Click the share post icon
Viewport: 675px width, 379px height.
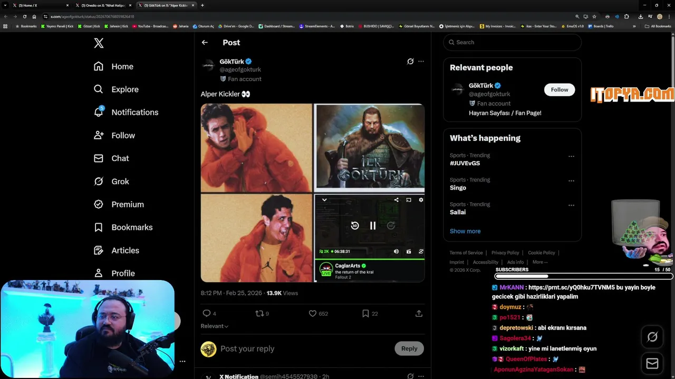tap(419, 313)
